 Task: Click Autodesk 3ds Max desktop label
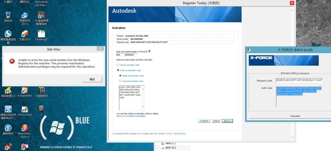[x=41, y=3]
